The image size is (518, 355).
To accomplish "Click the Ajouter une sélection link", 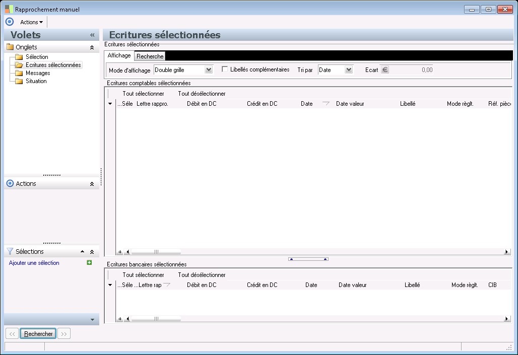I will [34, 263].
